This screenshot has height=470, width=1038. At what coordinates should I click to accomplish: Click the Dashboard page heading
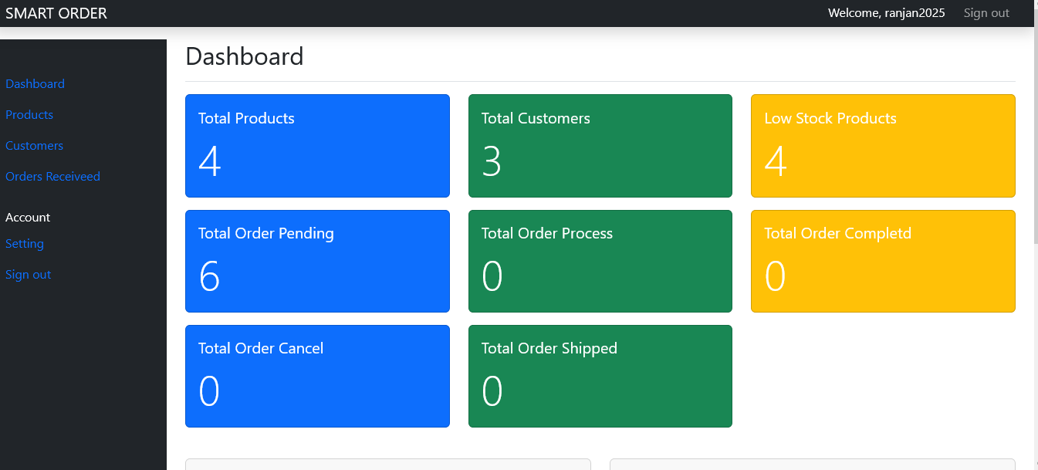click(244, 56)
